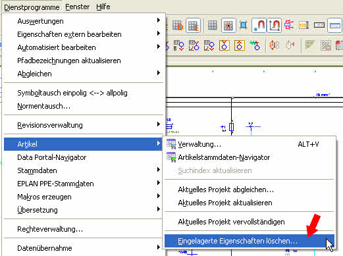Viewport: 343px width, 256px height.
Task: Click the table with traffic light connection icon
Action: pyautogui.click(x=178, y=45)
